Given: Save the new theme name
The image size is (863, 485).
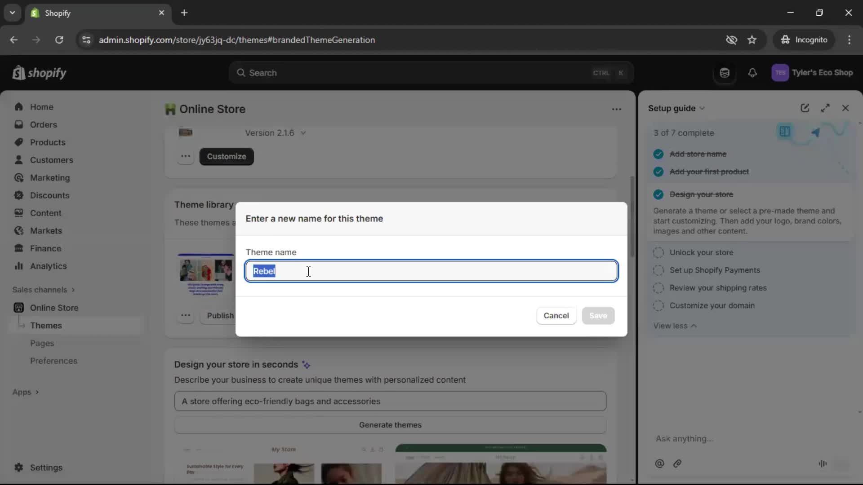Looking at the screenshot, I should pos(598,316).
